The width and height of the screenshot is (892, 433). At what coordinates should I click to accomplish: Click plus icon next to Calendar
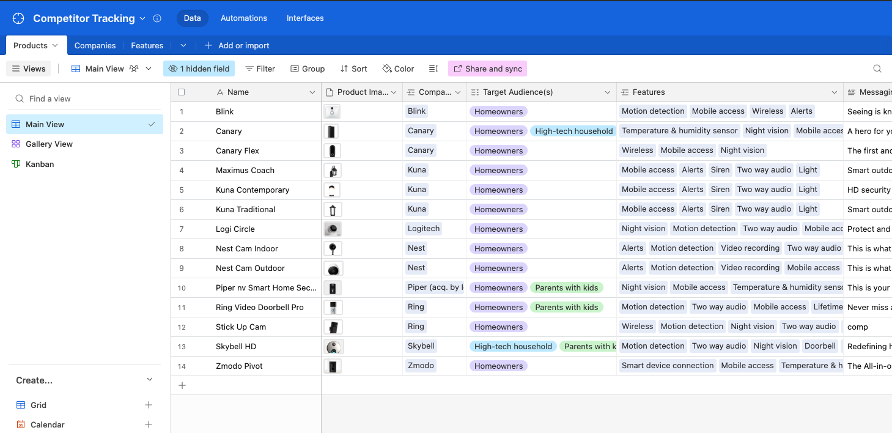click(x=148, y=424)
